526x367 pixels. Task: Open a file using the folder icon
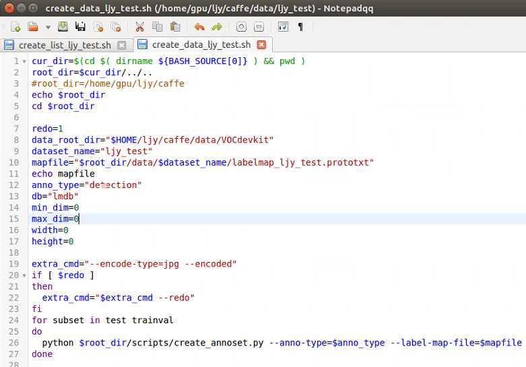[x=33, y=26]
